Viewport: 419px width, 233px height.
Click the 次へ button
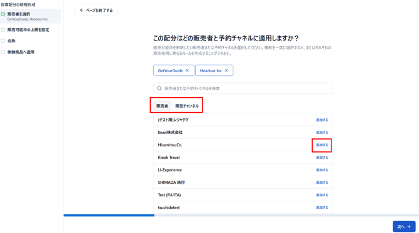(x=404, y=227)
